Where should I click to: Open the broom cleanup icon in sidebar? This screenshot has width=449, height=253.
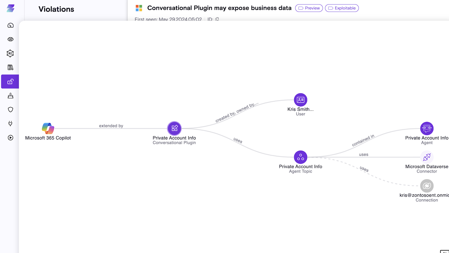click(11, 96)
